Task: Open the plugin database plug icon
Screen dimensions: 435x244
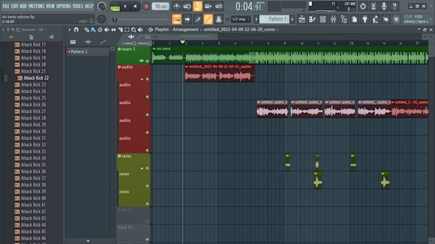Action: click(365, 19)
